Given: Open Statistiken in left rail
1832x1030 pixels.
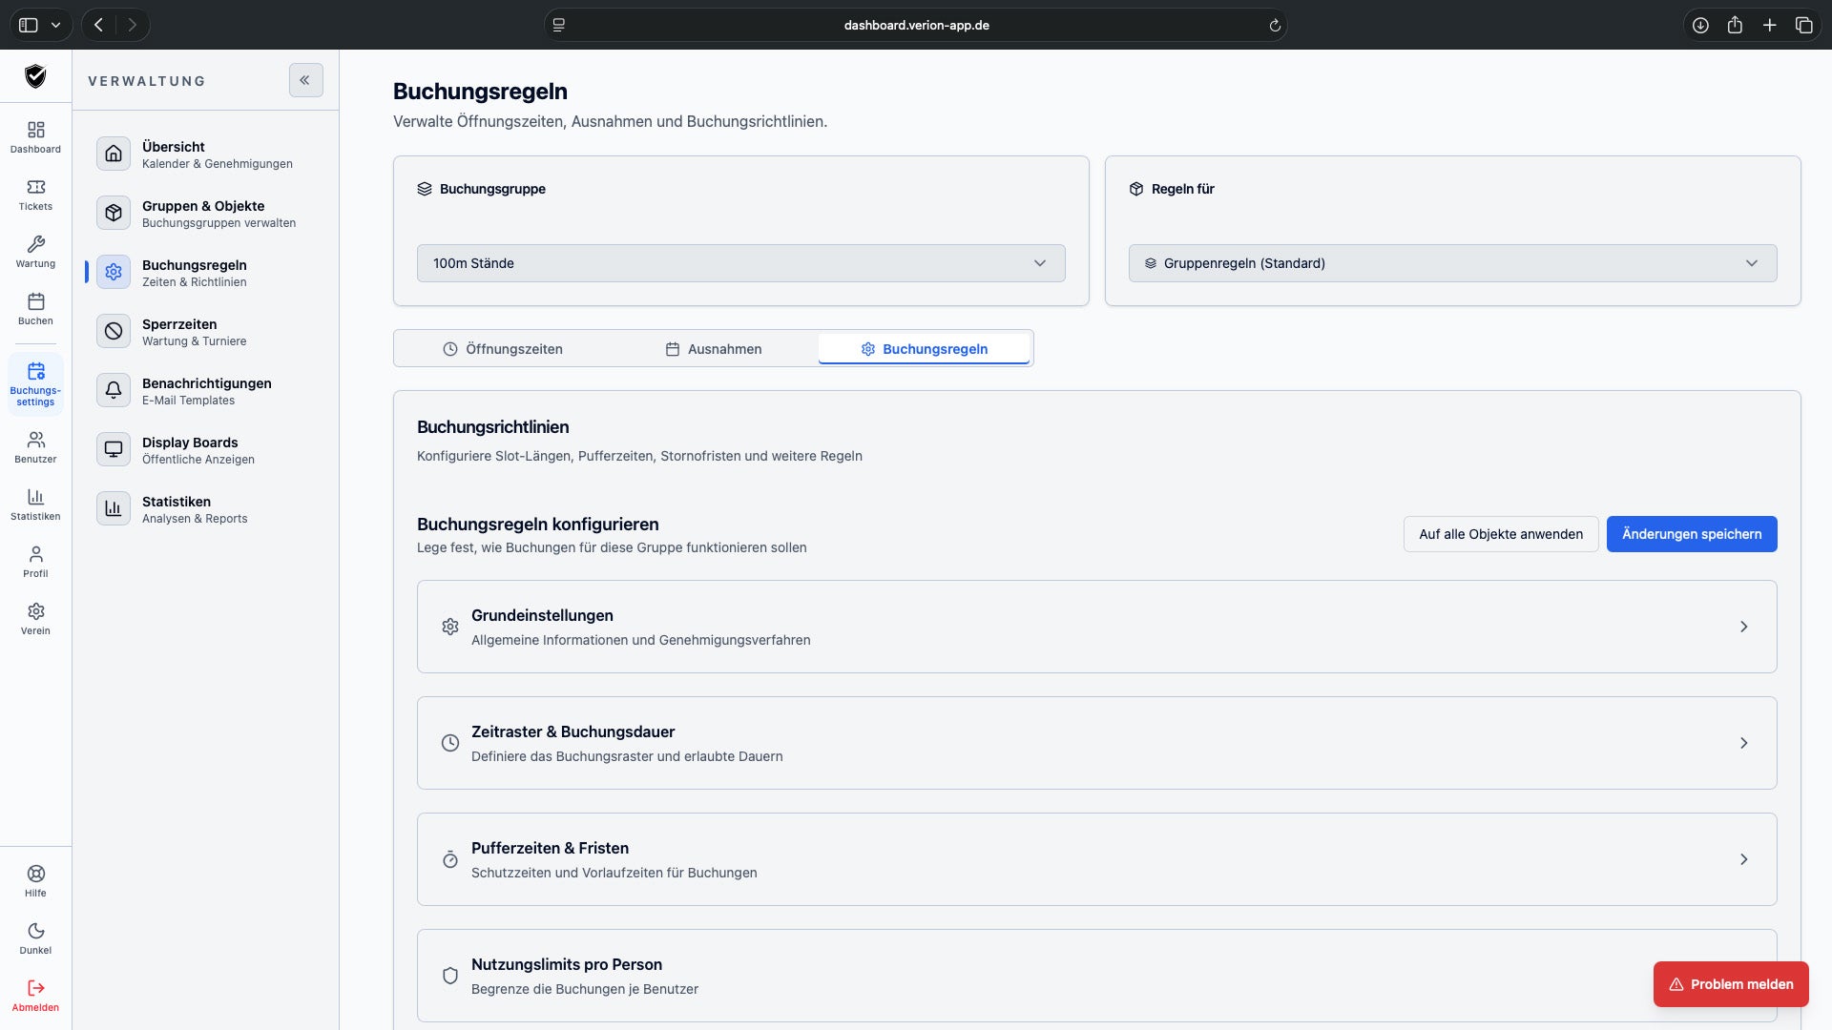Looking at the screenshot, I should [x=35, y=505].
